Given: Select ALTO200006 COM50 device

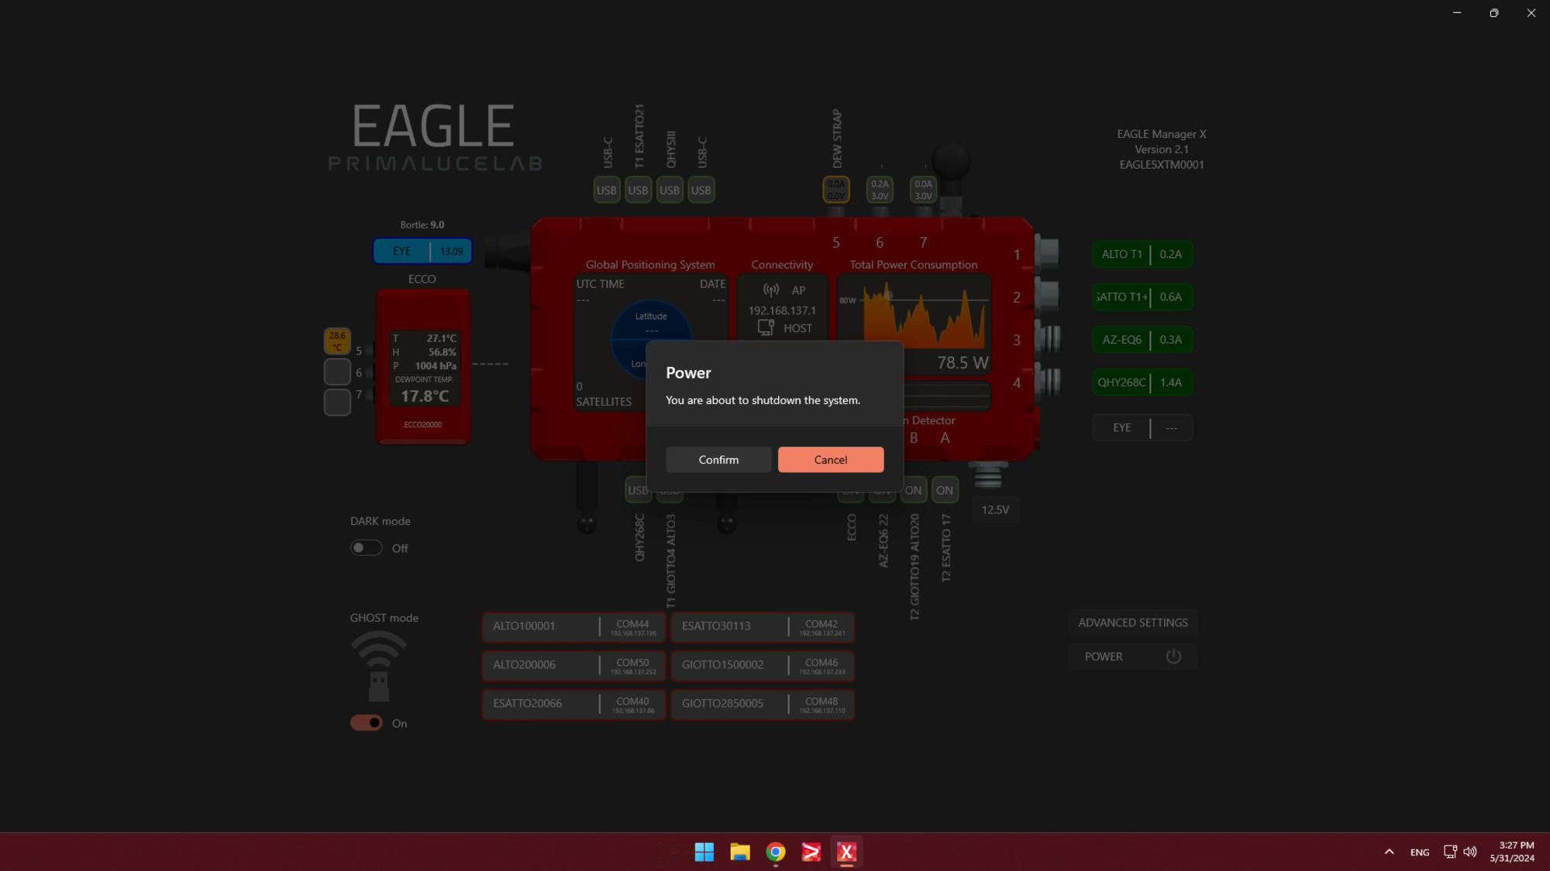Looking at the screenshot, I should 573,665.
